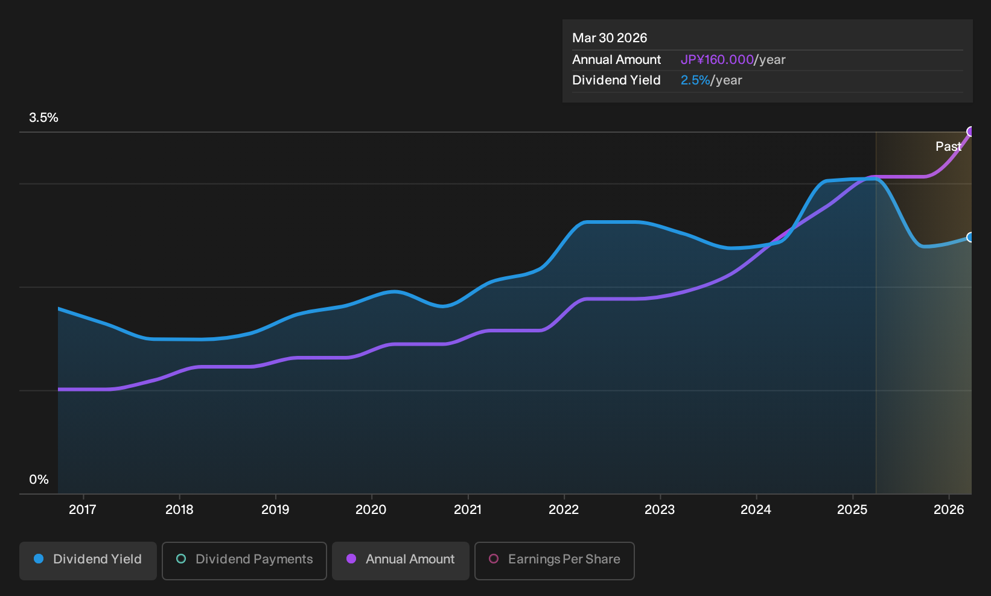Click the 0% y-axis label

39,480
